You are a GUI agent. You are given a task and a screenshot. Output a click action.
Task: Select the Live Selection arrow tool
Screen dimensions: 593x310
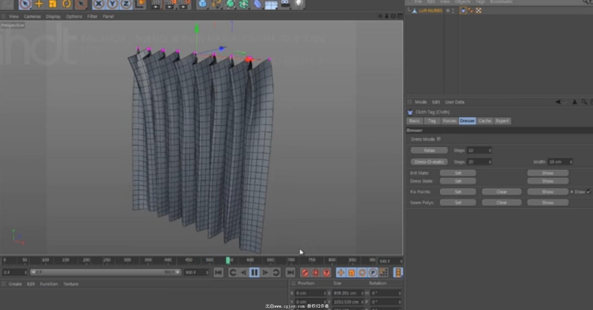[x=25, y=4]
